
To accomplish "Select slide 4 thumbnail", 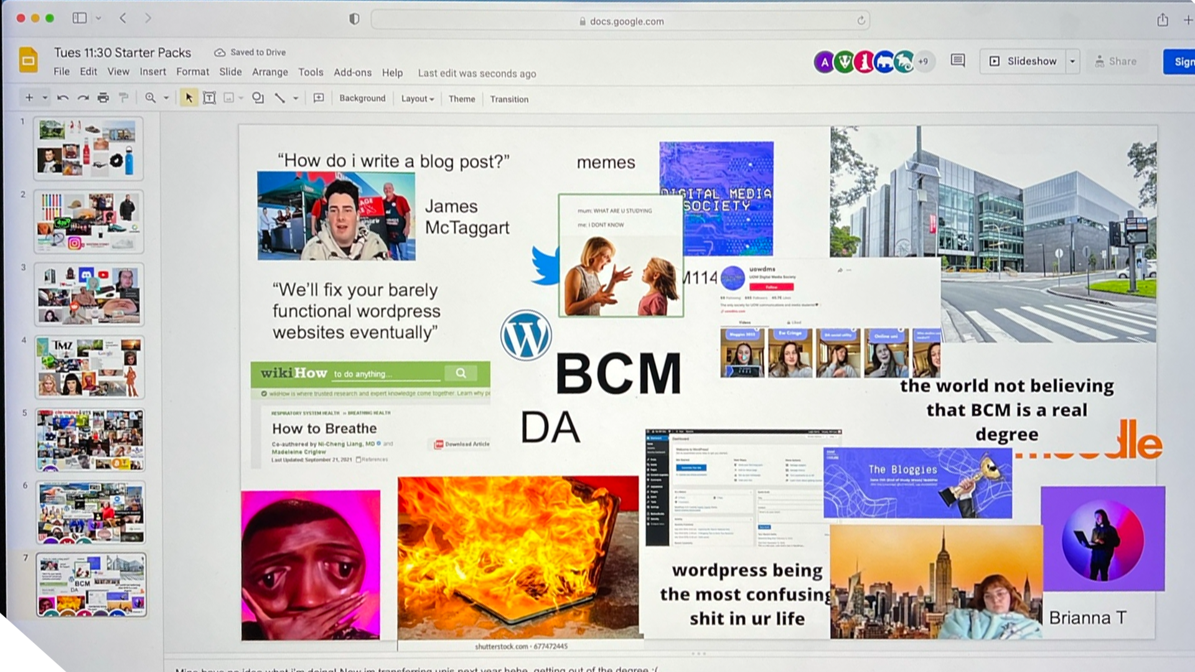I will pyautogui.click(x=90, y=366).
